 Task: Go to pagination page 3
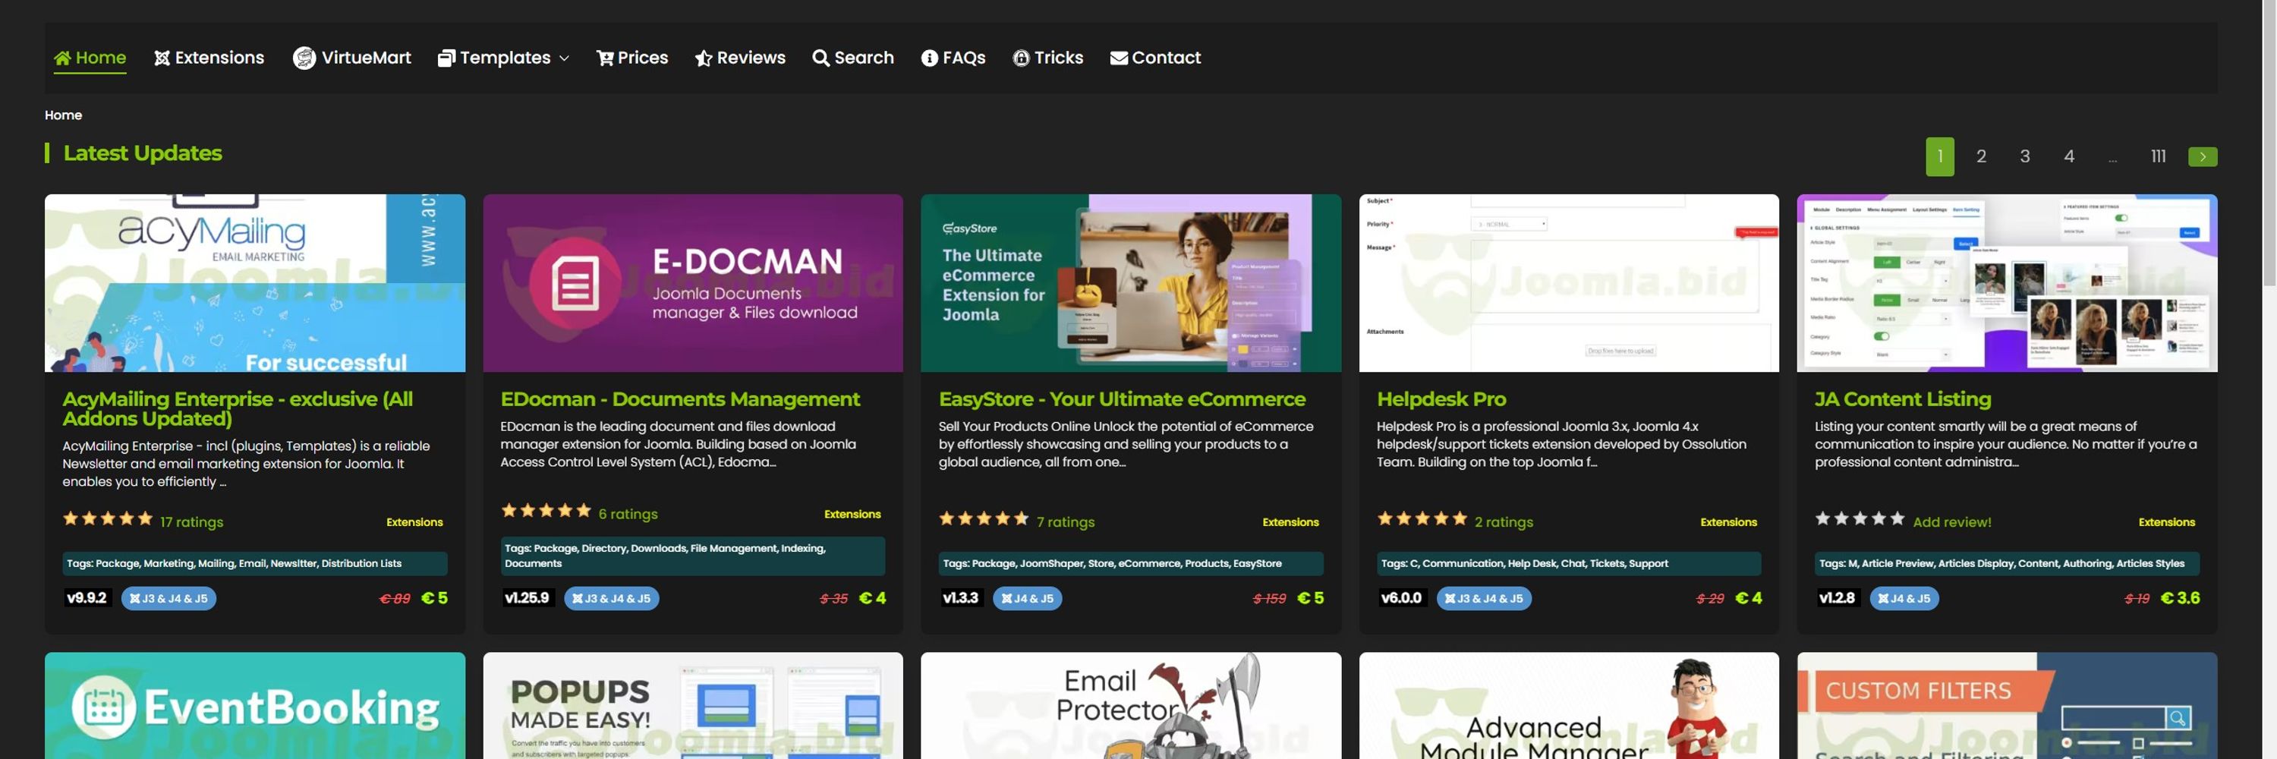coord(2025,156)
